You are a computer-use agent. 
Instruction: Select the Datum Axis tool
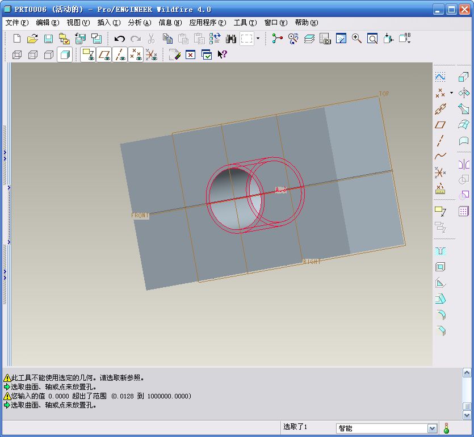coord(440,141)
